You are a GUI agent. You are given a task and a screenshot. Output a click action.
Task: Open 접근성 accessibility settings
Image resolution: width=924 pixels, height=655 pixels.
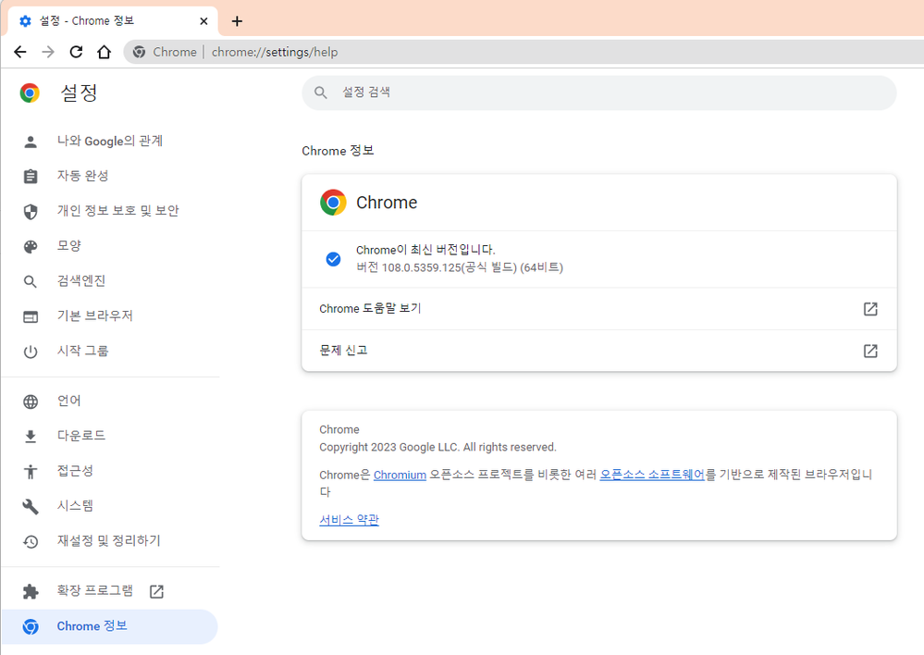[110, 471]
